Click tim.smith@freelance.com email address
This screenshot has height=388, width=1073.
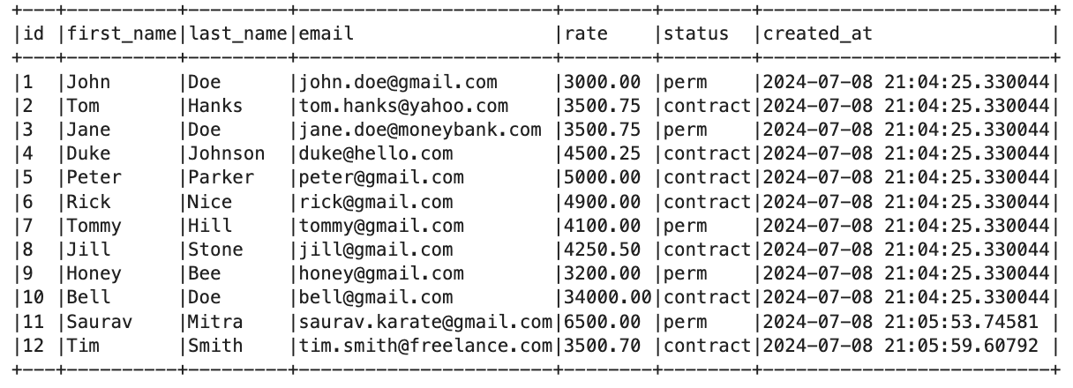pos(425,346)
